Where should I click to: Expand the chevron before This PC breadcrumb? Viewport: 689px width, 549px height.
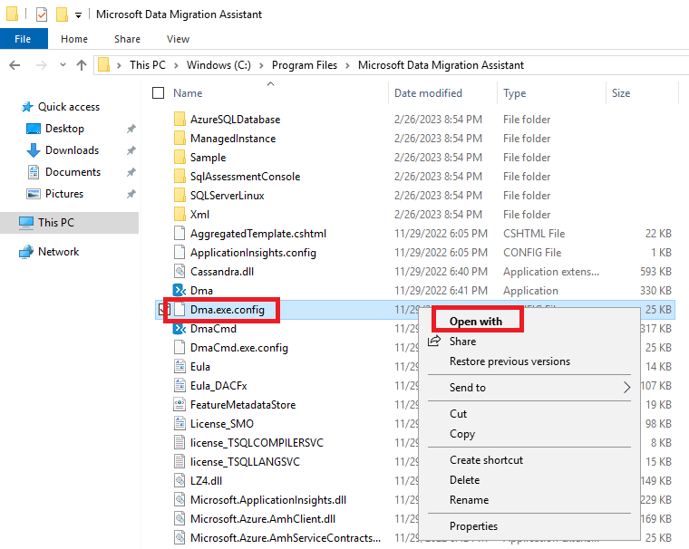click(119, 65)
